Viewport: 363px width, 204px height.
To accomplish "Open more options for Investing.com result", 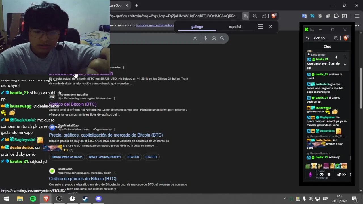I will coord(115,99).
